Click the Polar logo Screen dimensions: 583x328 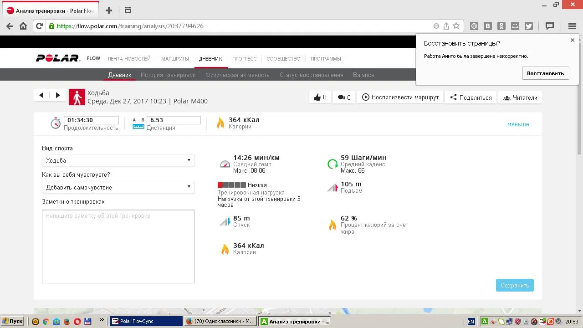58,58
